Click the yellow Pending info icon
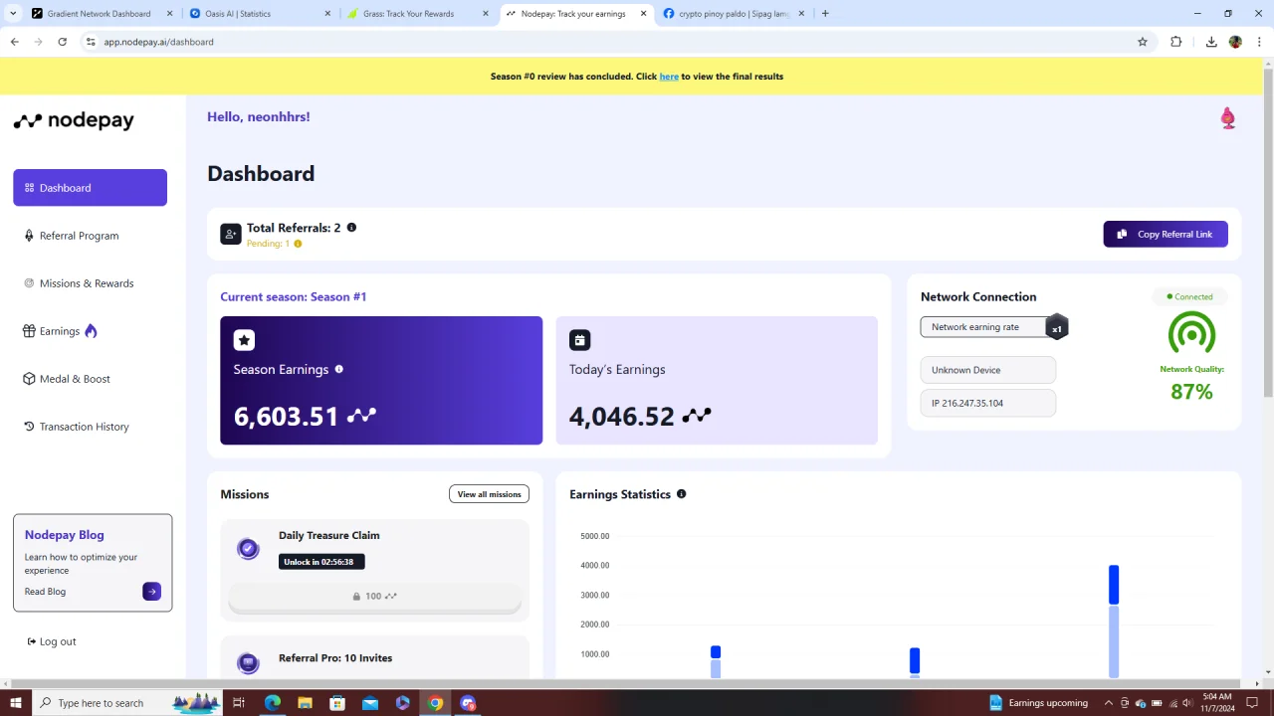Image resolution: width=1274 pixels, height=716 pixels. [298, 244]
